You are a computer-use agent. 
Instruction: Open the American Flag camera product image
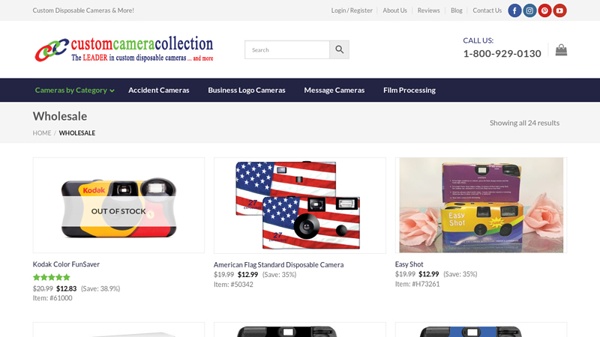(x=299, y=205)
